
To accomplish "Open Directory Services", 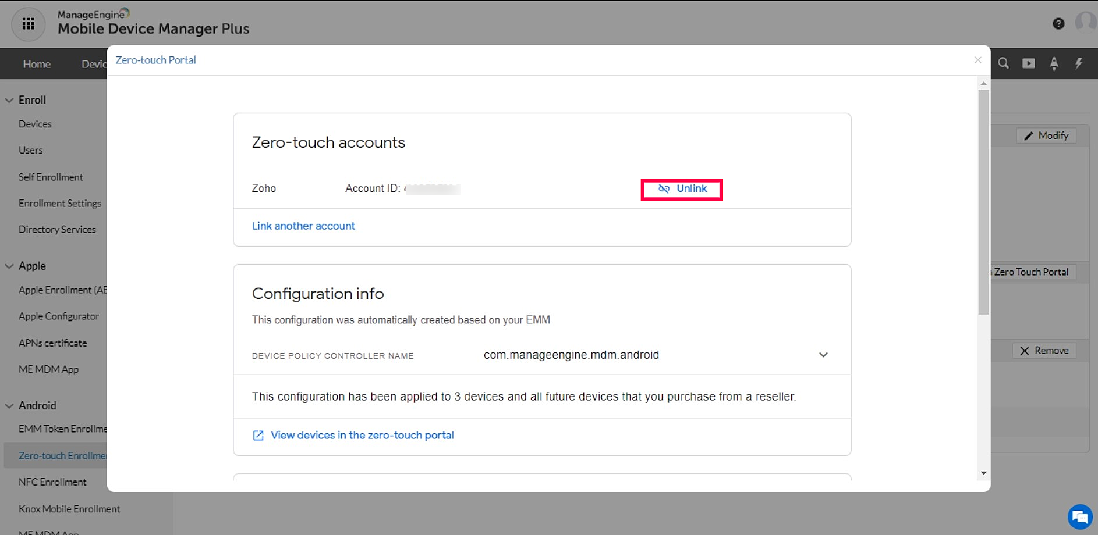I will (x=57, y=230).
